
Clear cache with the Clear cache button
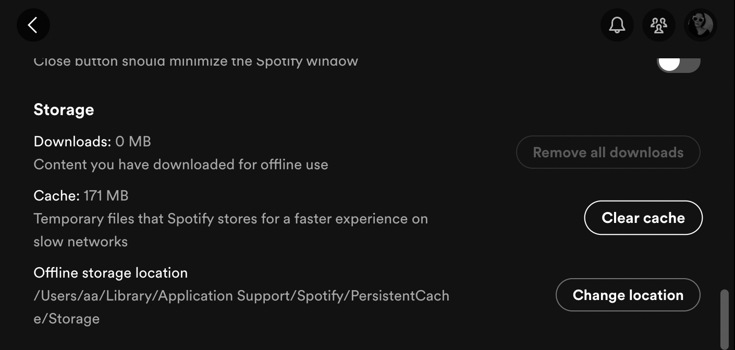tap(643, 218)
